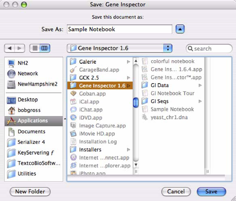The height and width of the screenshot is (201, 236).
Task: Click the New Folder button
Action: point(30,192)
